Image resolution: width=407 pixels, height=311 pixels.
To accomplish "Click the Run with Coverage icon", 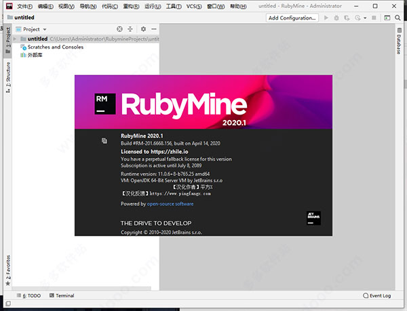I will click(x=347, y=18).
